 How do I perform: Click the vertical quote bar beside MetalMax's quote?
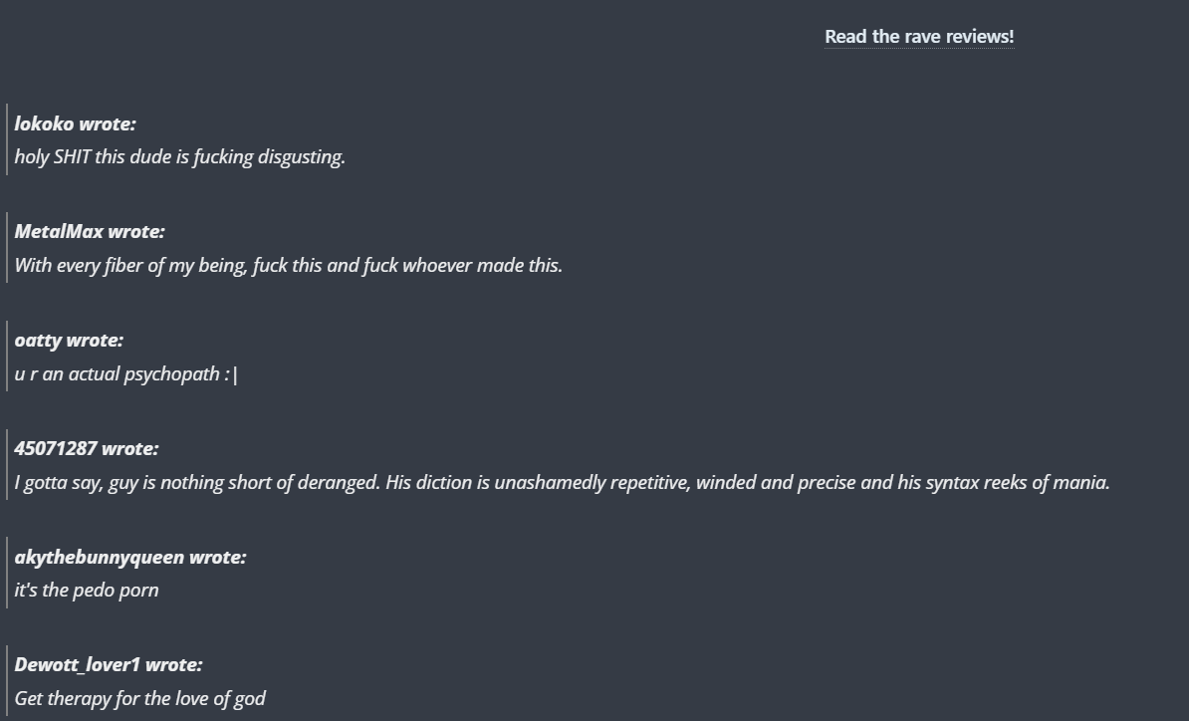tap(7, 248)
